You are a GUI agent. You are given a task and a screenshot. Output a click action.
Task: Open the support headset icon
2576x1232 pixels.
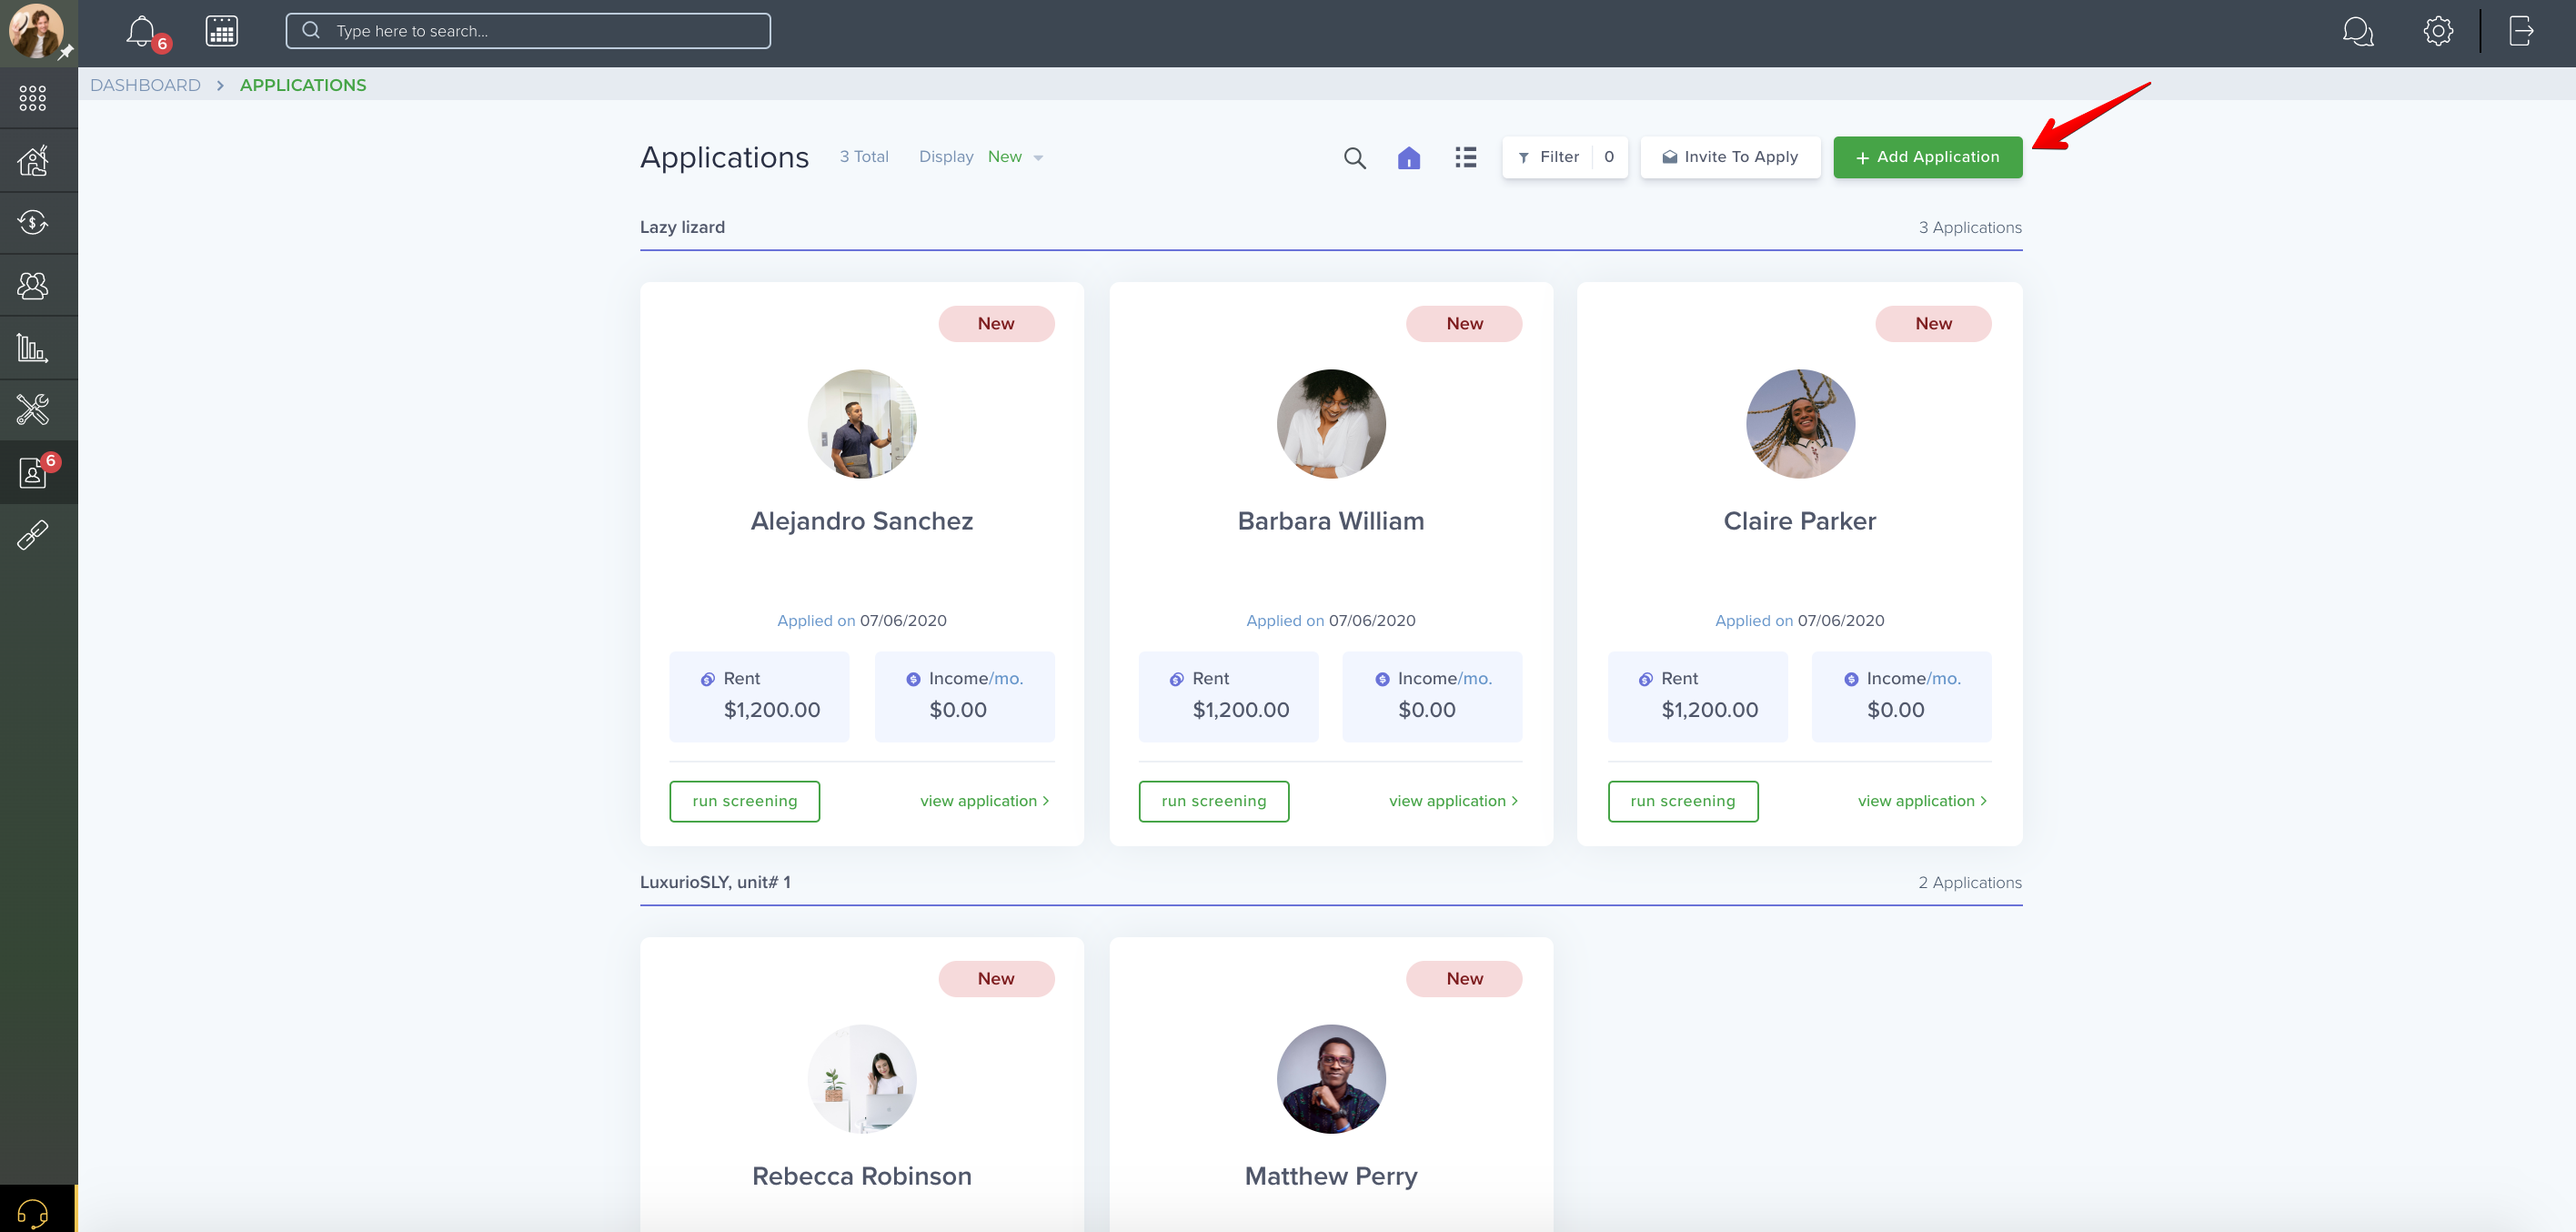click(33, 1213)
